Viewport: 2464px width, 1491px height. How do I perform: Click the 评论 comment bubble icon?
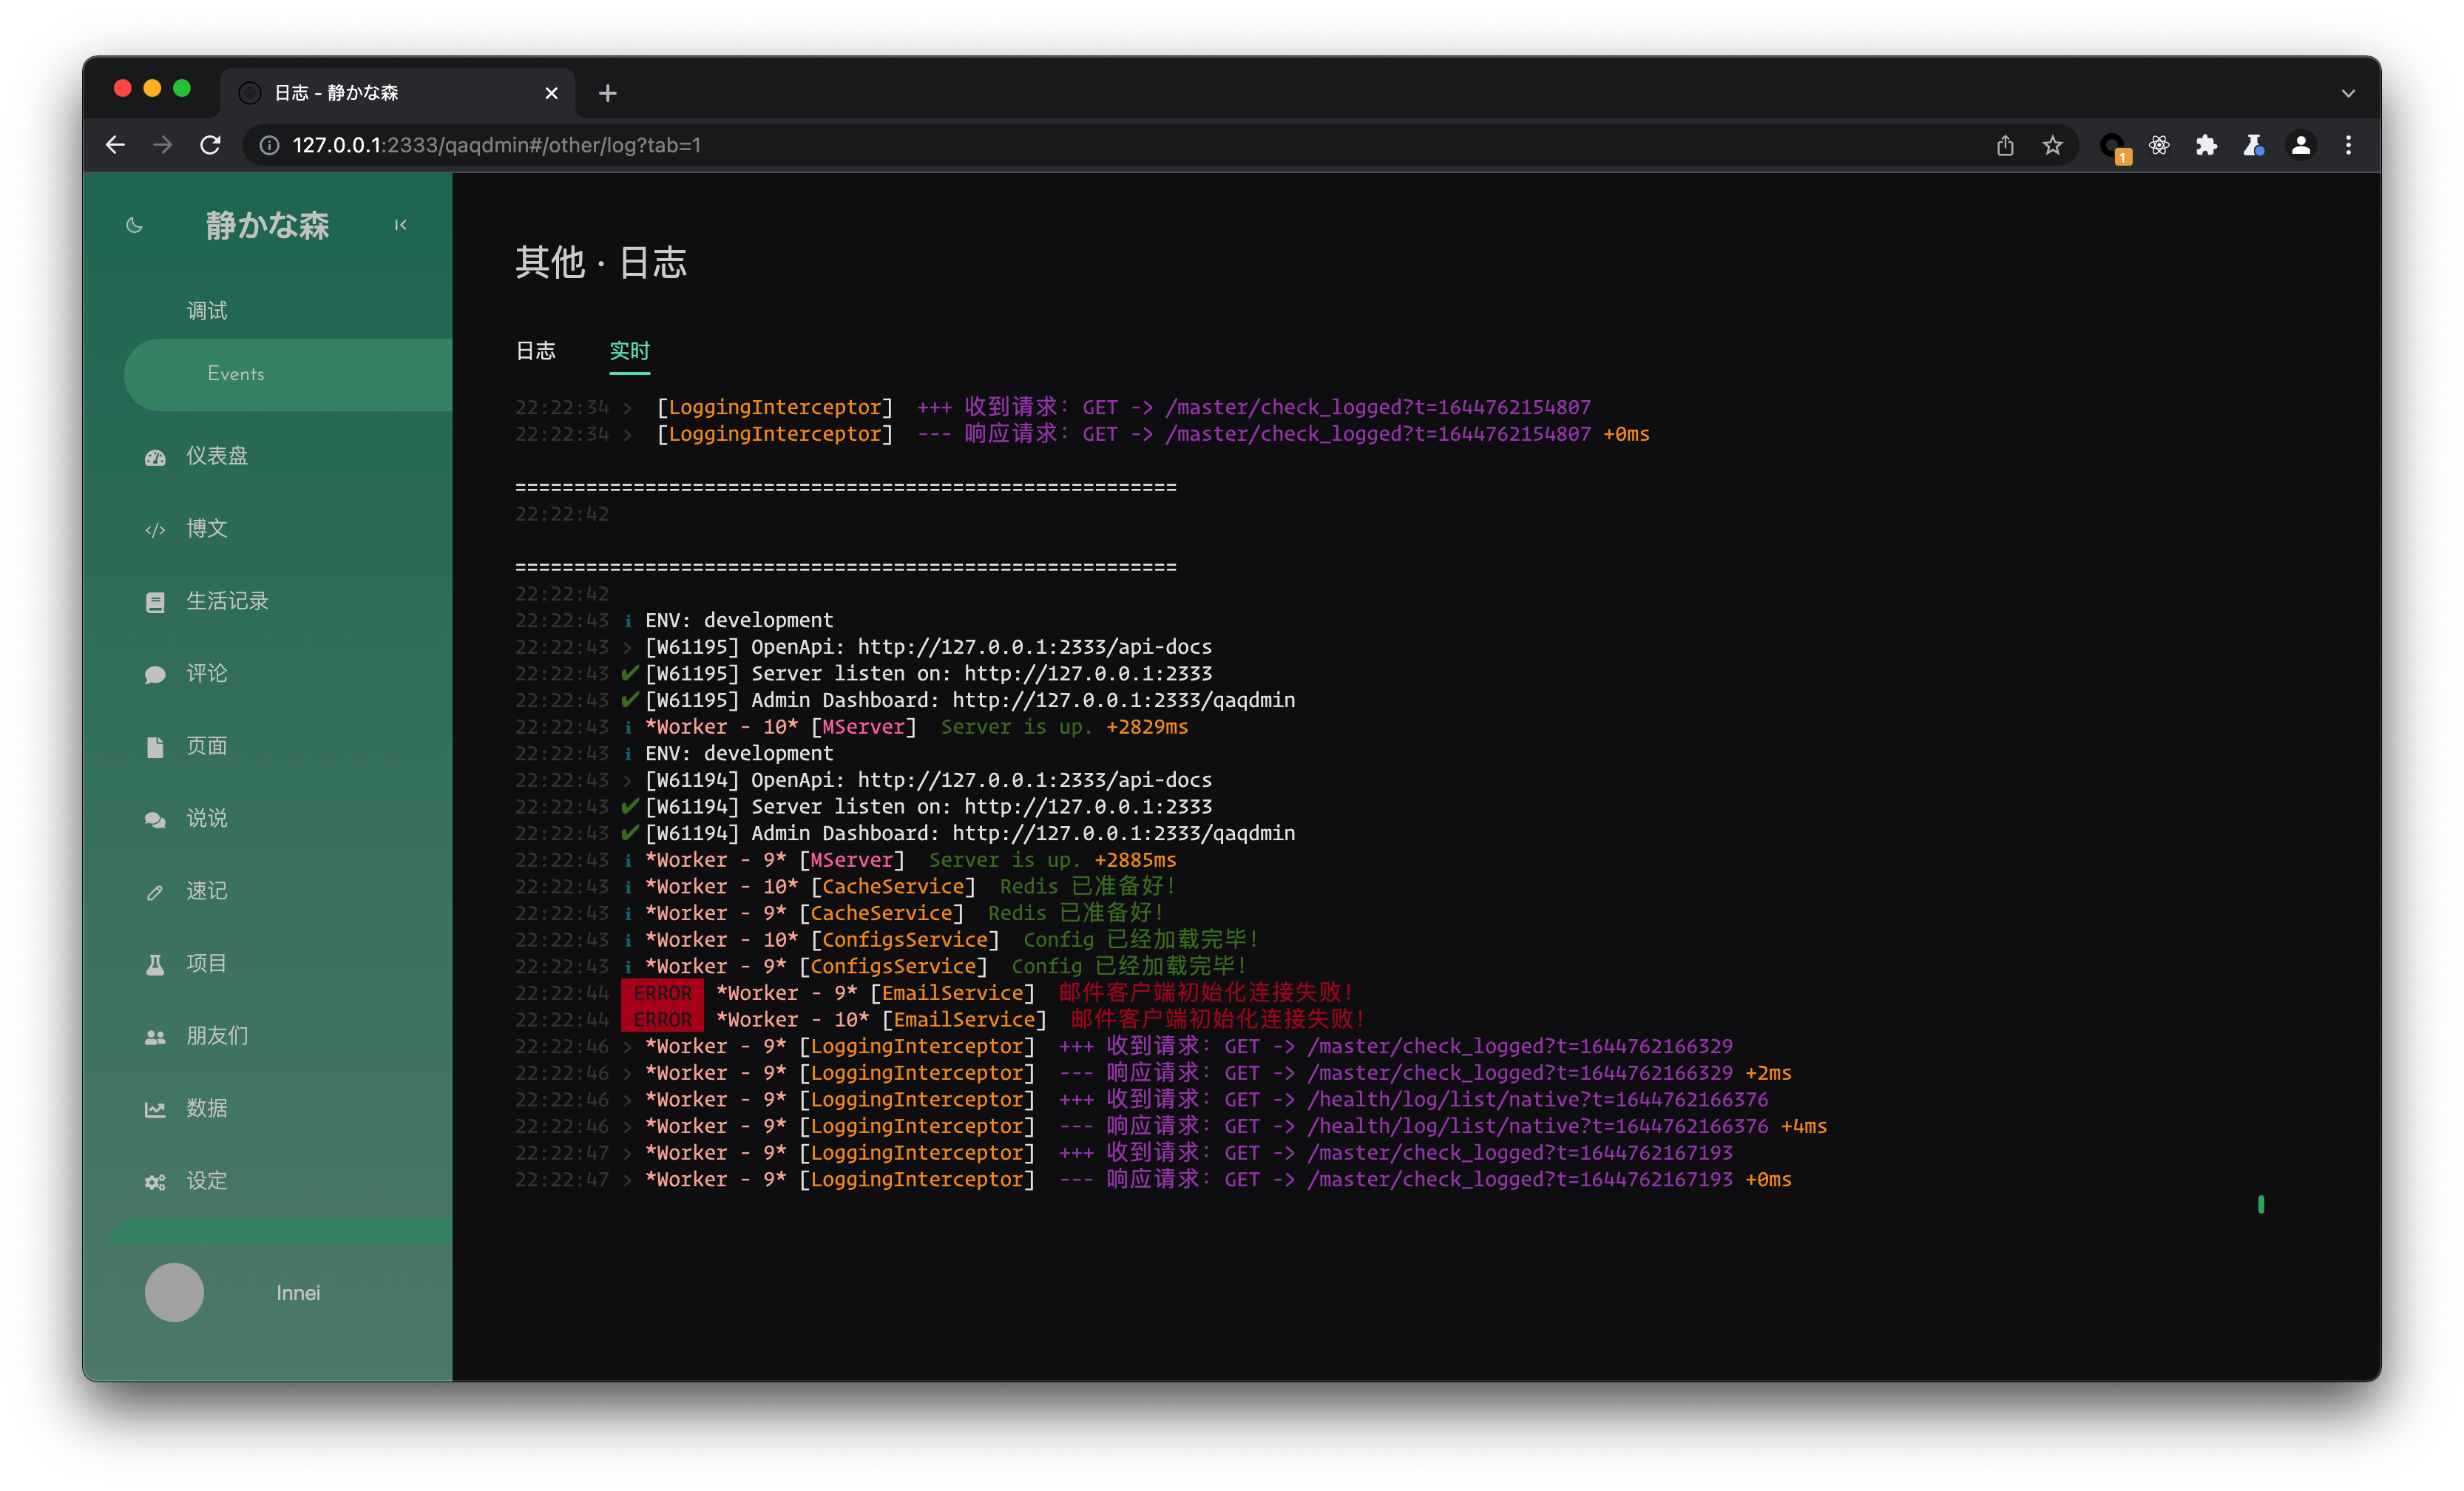(x=155, y=674)
